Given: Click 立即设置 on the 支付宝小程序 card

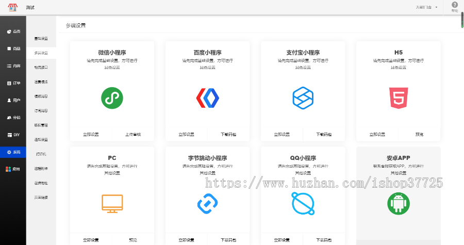Looking at the screenshot, I should point(281,134).
